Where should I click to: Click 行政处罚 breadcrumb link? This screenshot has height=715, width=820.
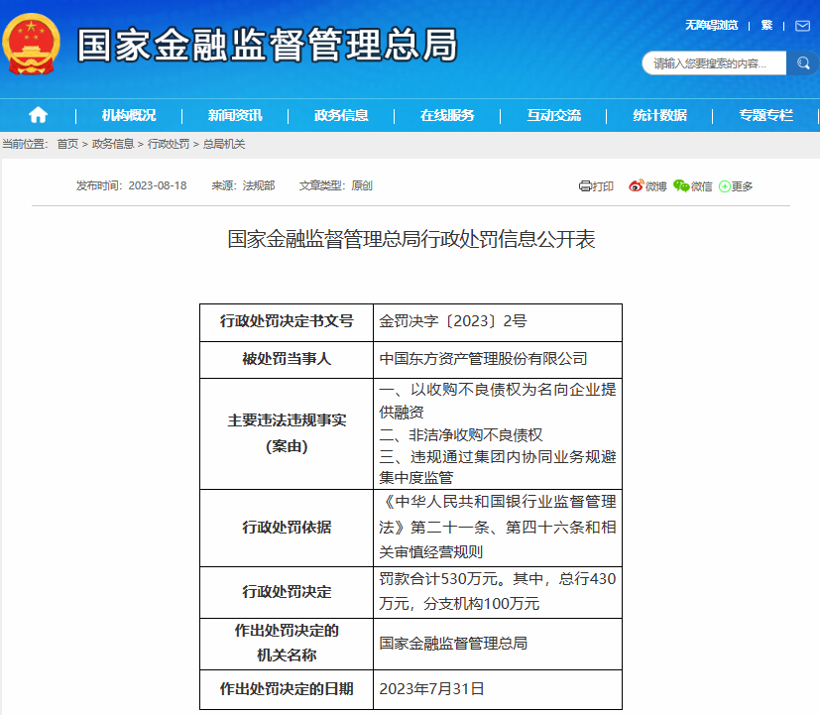[x=169, y=144]
